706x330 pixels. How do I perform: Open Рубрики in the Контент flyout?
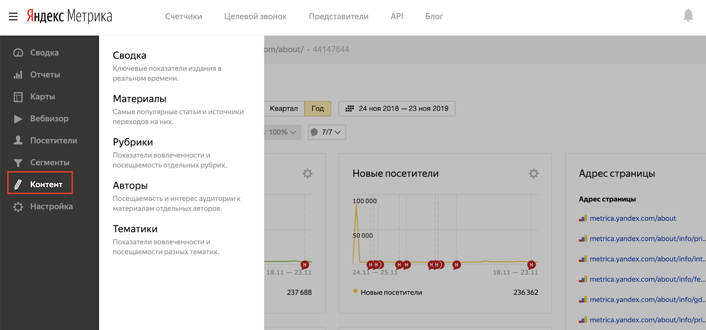pyautogui.click(x=133, y=142)
